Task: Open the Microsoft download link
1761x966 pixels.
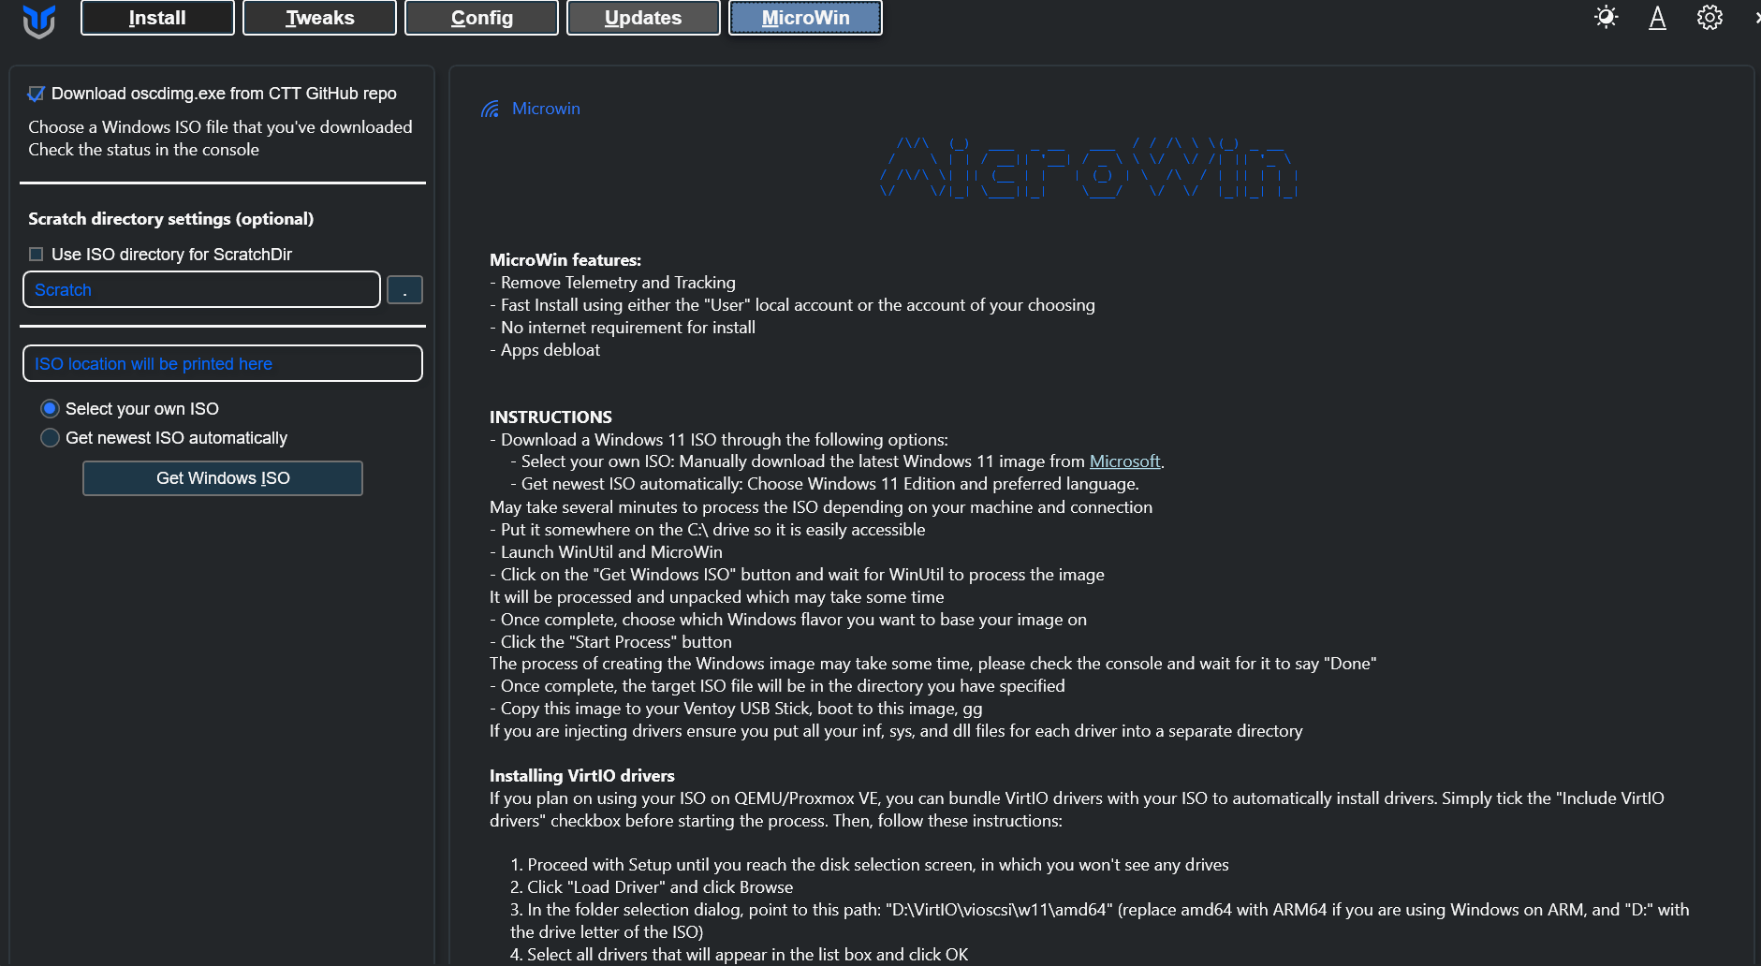Action: point(1124,461)
